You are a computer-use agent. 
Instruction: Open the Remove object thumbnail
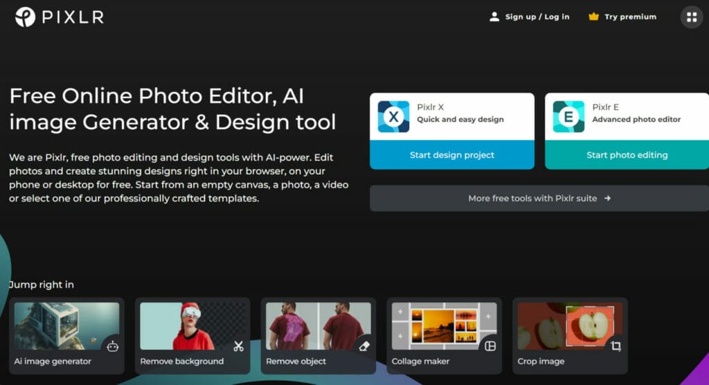[318, 325]
